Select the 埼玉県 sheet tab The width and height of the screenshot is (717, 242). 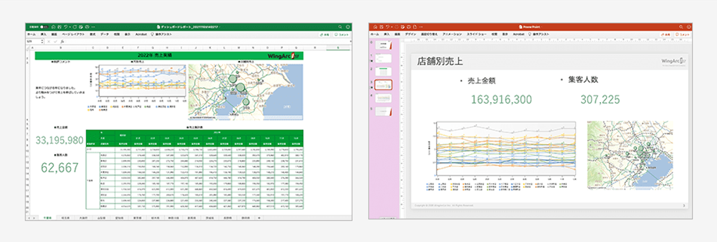click(65, 218)
